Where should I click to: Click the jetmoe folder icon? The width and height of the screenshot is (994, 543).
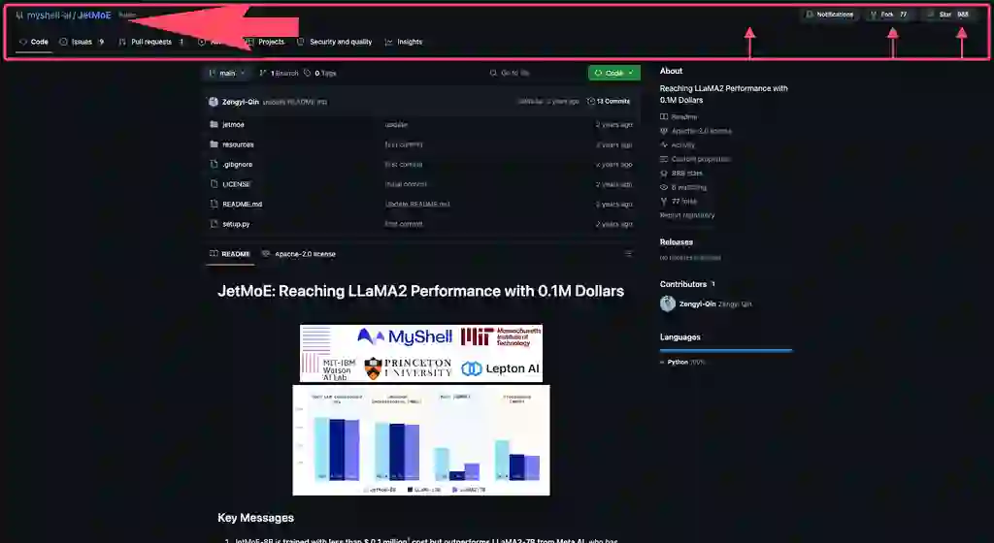pos(214,125)
